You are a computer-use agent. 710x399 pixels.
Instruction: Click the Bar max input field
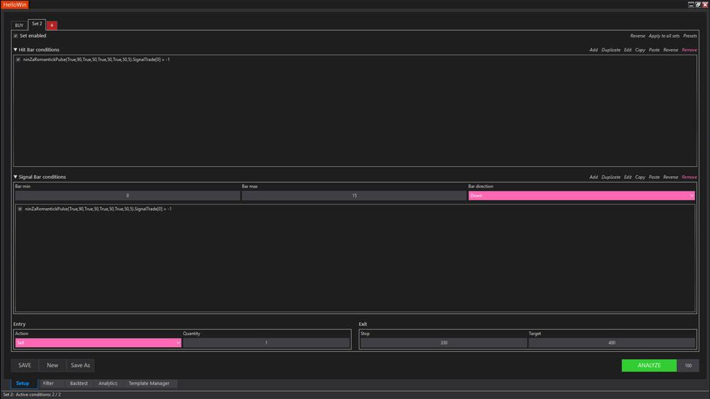(354, 195)
